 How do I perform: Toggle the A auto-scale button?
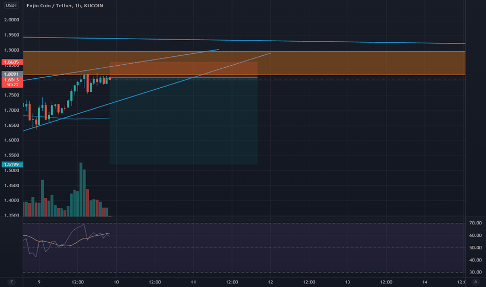[x=476, y=282]
